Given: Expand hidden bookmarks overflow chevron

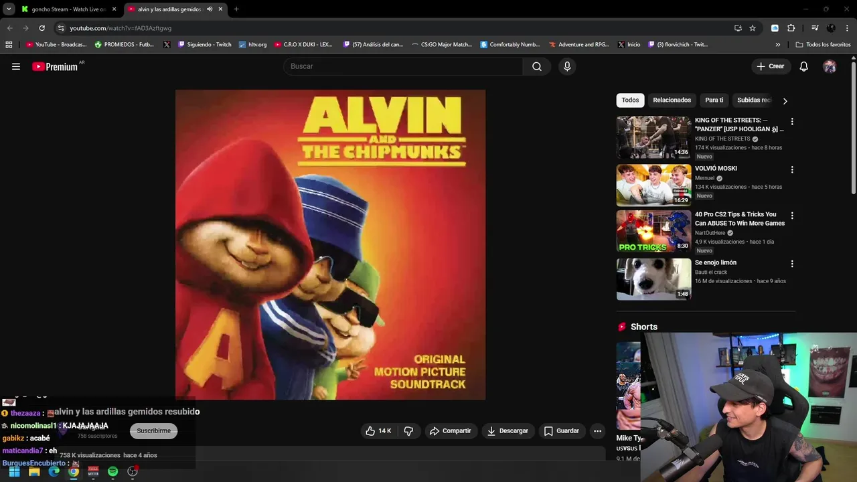Looking at the screenshot, I should (x=777, y=45).
